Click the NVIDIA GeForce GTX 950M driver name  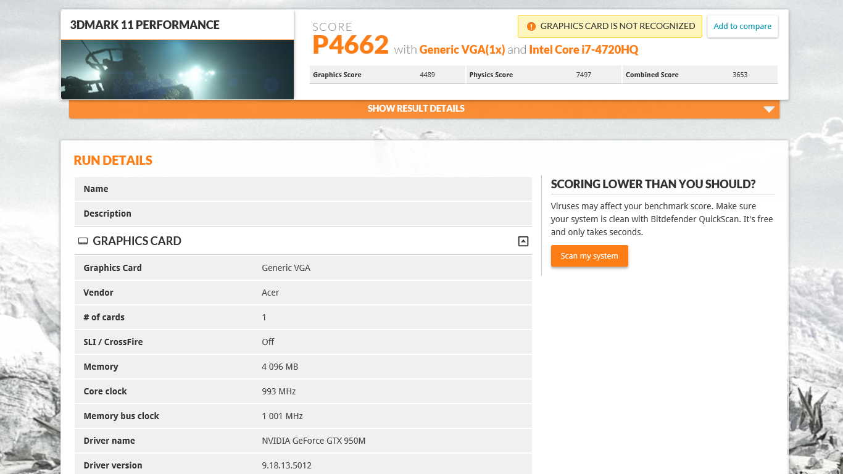314,441
